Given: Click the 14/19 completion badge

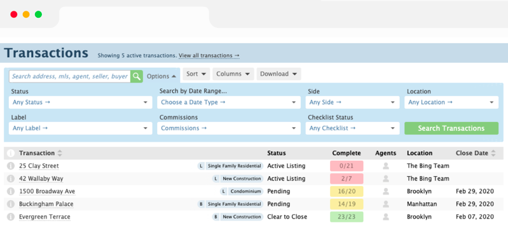Looking at the screenshot, I should point(347,204).
